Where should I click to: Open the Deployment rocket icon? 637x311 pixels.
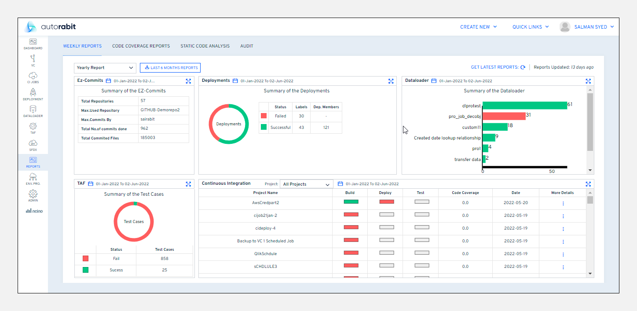point(33,94)
